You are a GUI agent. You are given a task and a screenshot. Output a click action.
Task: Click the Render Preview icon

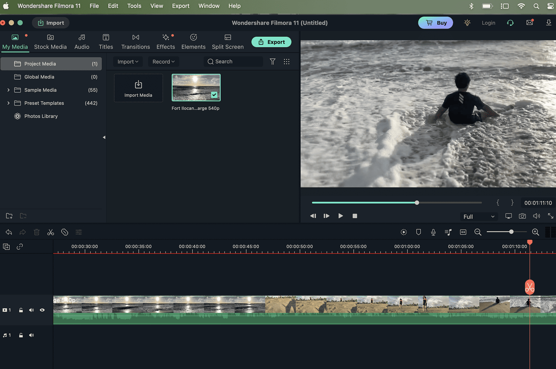404,232
